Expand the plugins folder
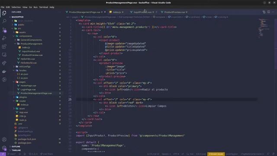The image size is (277, 156). [x=23, y=97]
